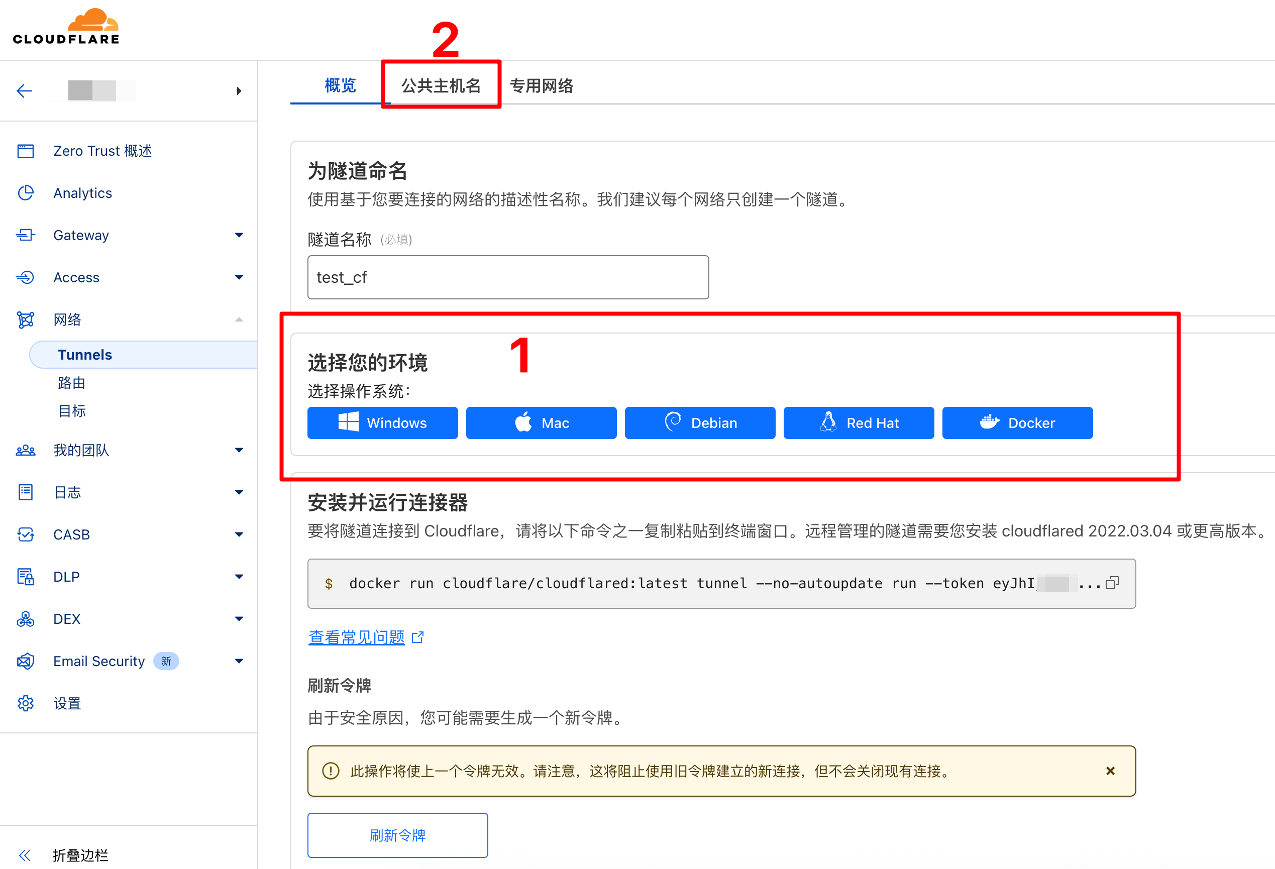Choose Debian operating system option

[699, 423]
